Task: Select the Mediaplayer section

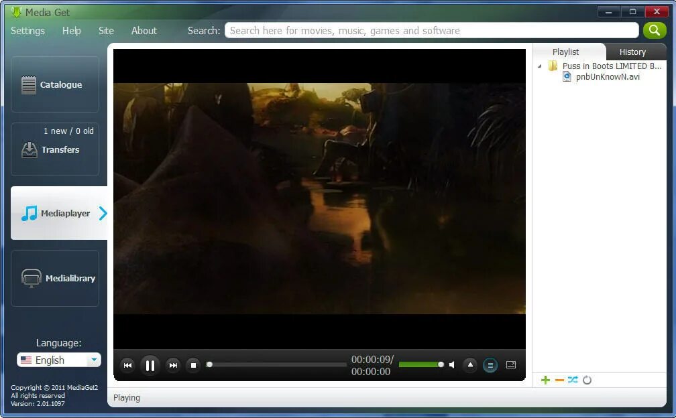Action: click(59, 213)
